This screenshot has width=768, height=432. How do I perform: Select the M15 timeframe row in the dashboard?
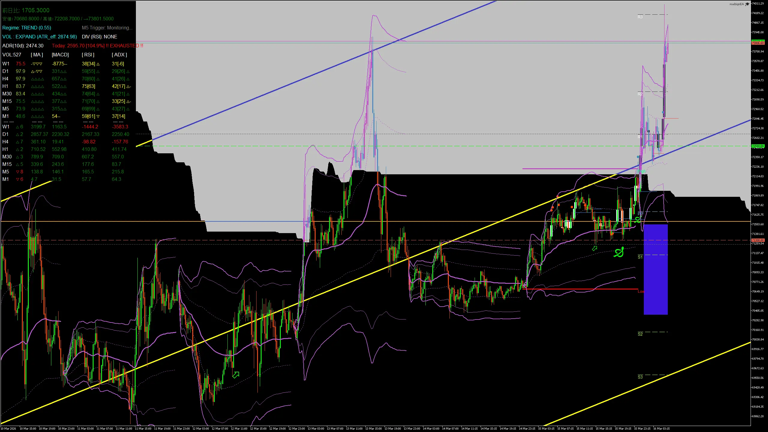[x=7, y=101]
